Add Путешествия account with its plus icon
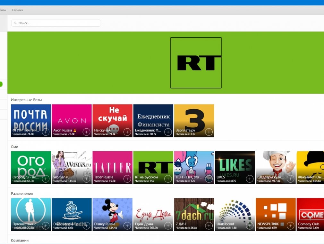 (x=46, y=226)
